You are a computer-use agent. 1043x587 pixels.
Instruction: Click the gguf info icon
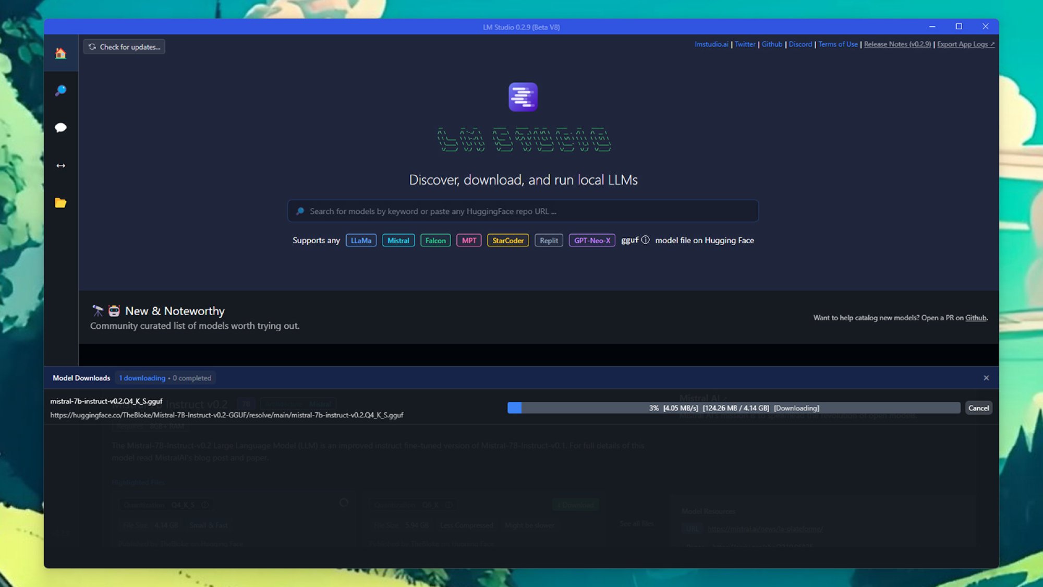tap(645, 240)
